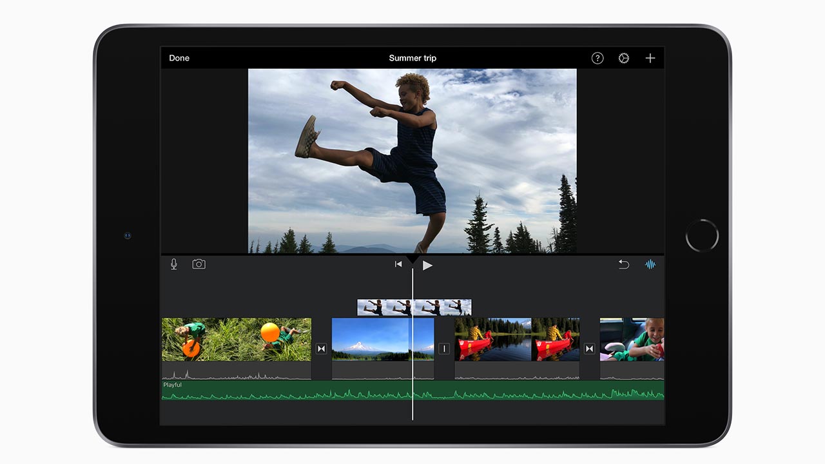Play the Summer trip project
This screenshot has height=464, width=825.
click(x=427, y=265)
